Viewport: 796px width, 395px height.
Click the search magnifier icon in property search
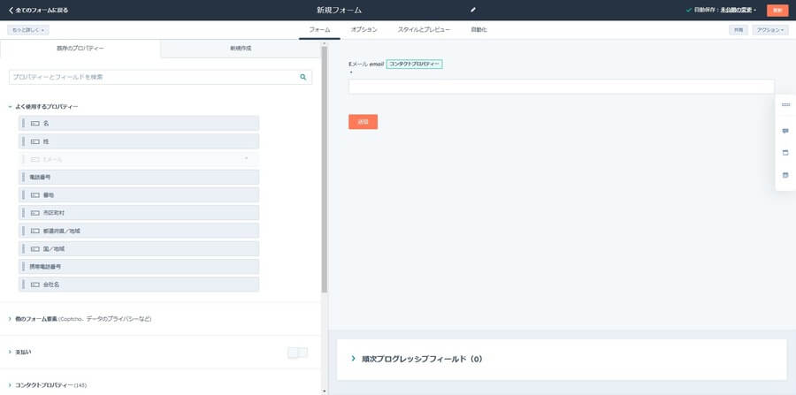(x=303, y=77)
